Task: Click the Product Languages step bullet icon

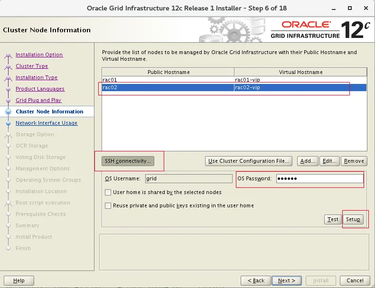Action: pos(9,89)
